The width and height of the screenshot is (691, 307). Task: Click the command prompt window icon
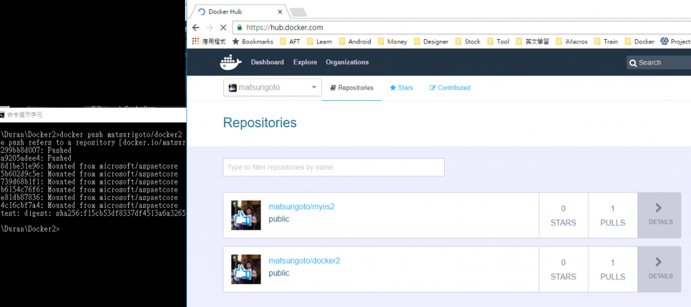click(x=2, y=115)
